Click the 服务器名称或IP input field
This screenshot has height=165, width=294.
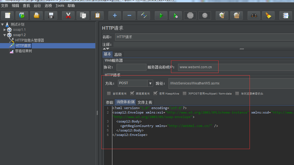pos(235,67)
